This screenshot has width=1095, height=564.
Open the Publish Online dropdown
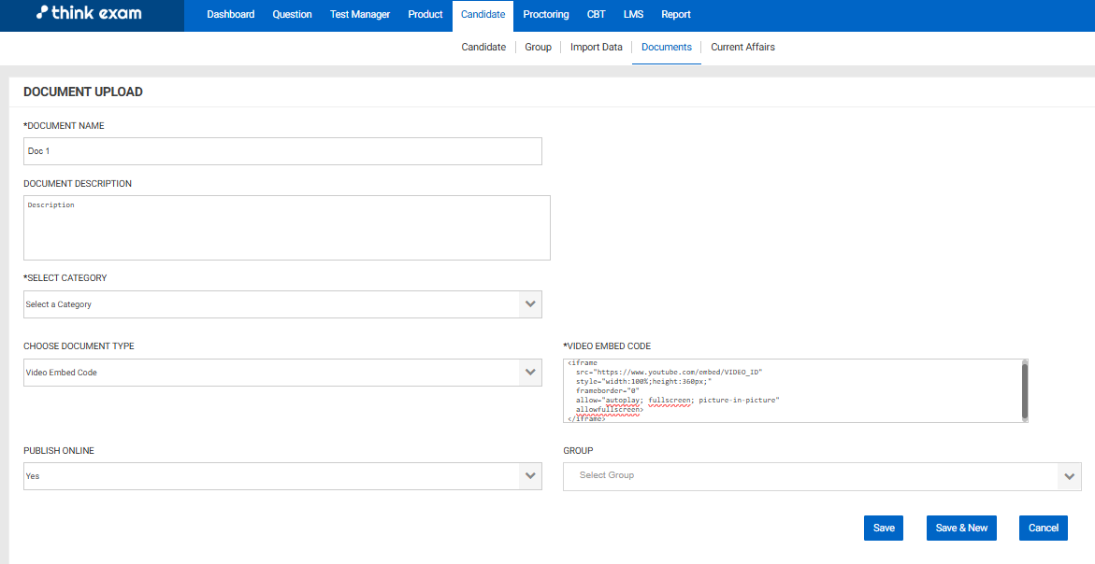tap(282, 476)
